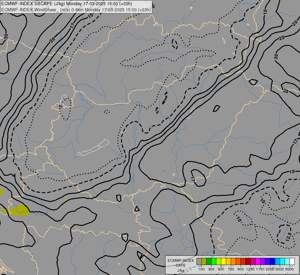The image size is (300, 275).
Task: Select the bright green legend swatch
Action: click(214, 261)
